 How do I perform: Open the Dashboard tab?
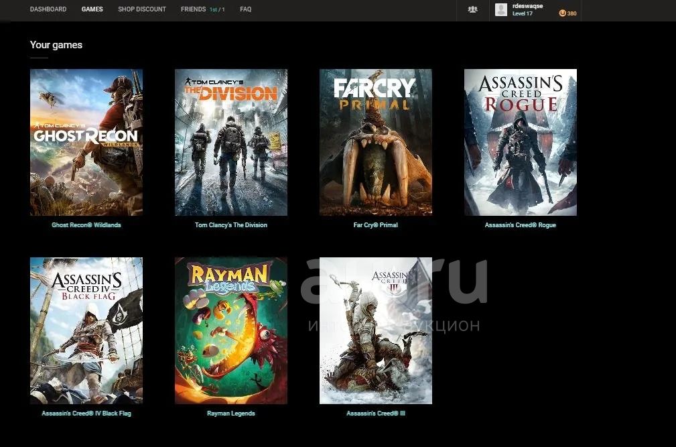pyautogui.click(x=48, y=9)
